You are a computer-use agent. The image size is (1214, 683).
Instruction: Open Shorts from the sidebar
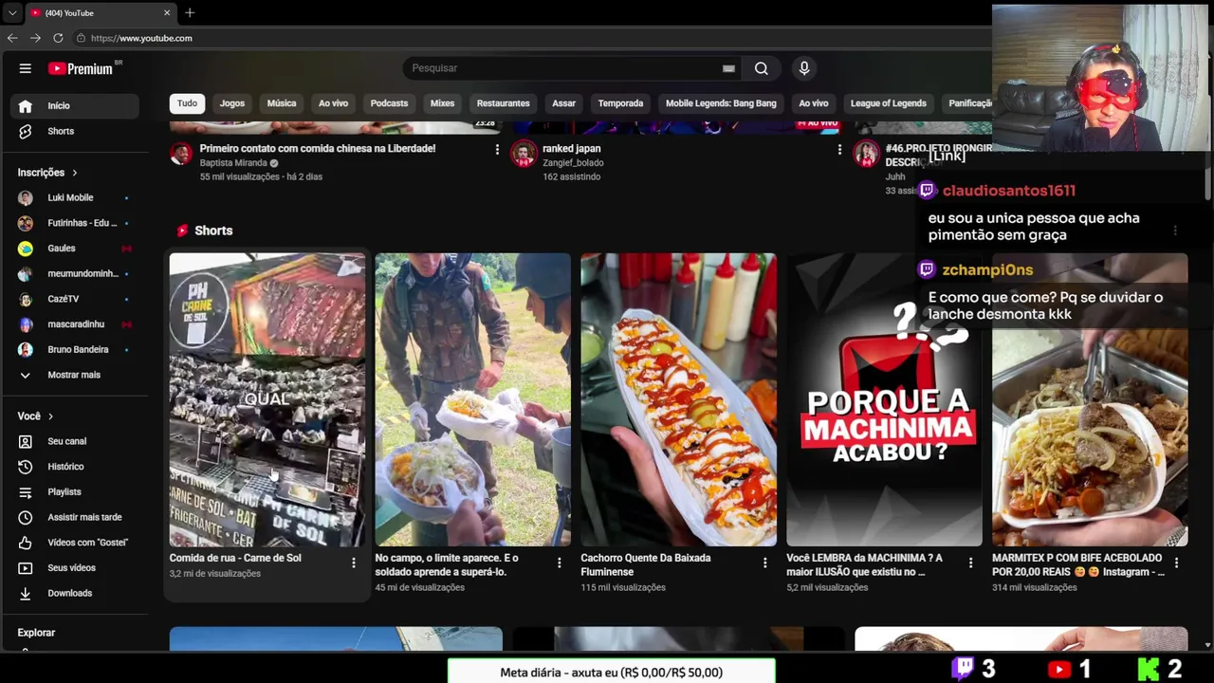pyautogui.click(x=74, y=131)
